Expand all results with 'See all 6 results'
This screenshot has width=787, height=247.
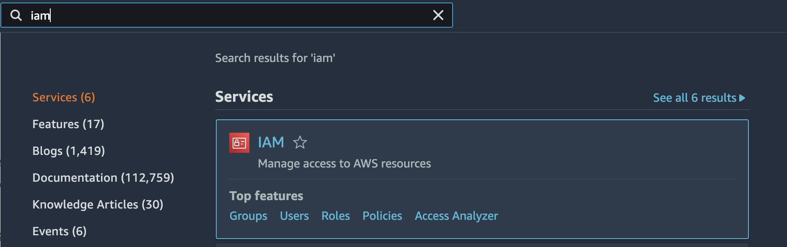(695, 98)
